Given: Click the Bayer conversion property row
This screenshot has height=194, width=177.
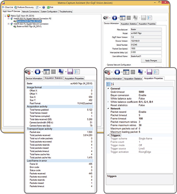Looking at the screenshot, I should [140, 95].
